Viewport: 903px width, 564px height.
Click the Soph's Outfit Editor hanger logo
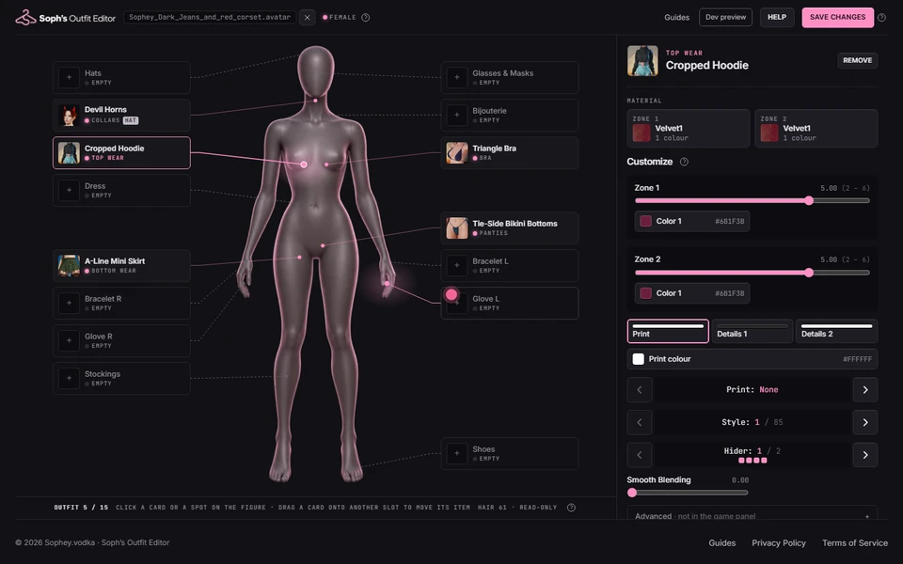point(25,17)
